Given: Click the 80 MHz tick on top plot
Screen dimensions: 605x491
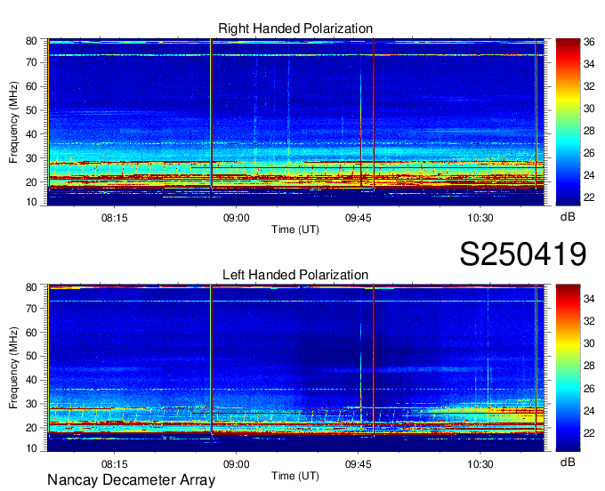Looking at the screenshot, I should point(31,41).
